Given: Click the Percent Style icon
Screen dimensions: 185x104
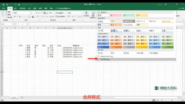Looking at the screenshot, I should tap(73, 17).
